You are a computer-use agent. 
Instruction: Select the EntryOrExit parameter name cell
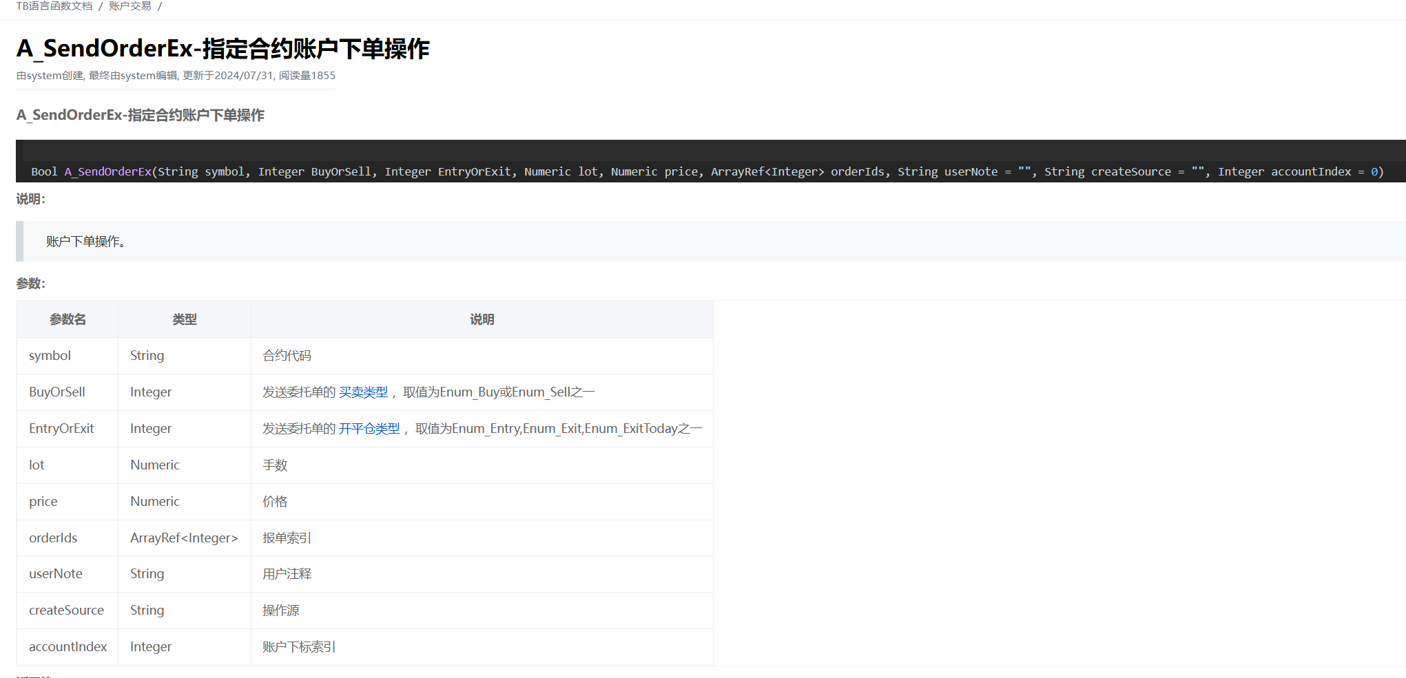61,429
